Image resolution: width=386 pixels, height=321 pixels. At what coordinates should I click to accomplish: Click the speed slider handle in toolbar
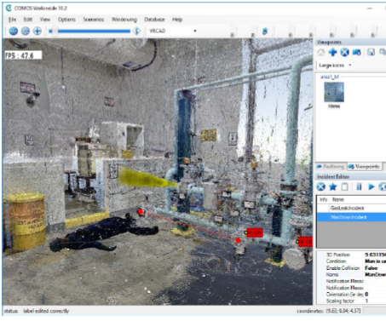pyautogui.click(x=55, y=31)
